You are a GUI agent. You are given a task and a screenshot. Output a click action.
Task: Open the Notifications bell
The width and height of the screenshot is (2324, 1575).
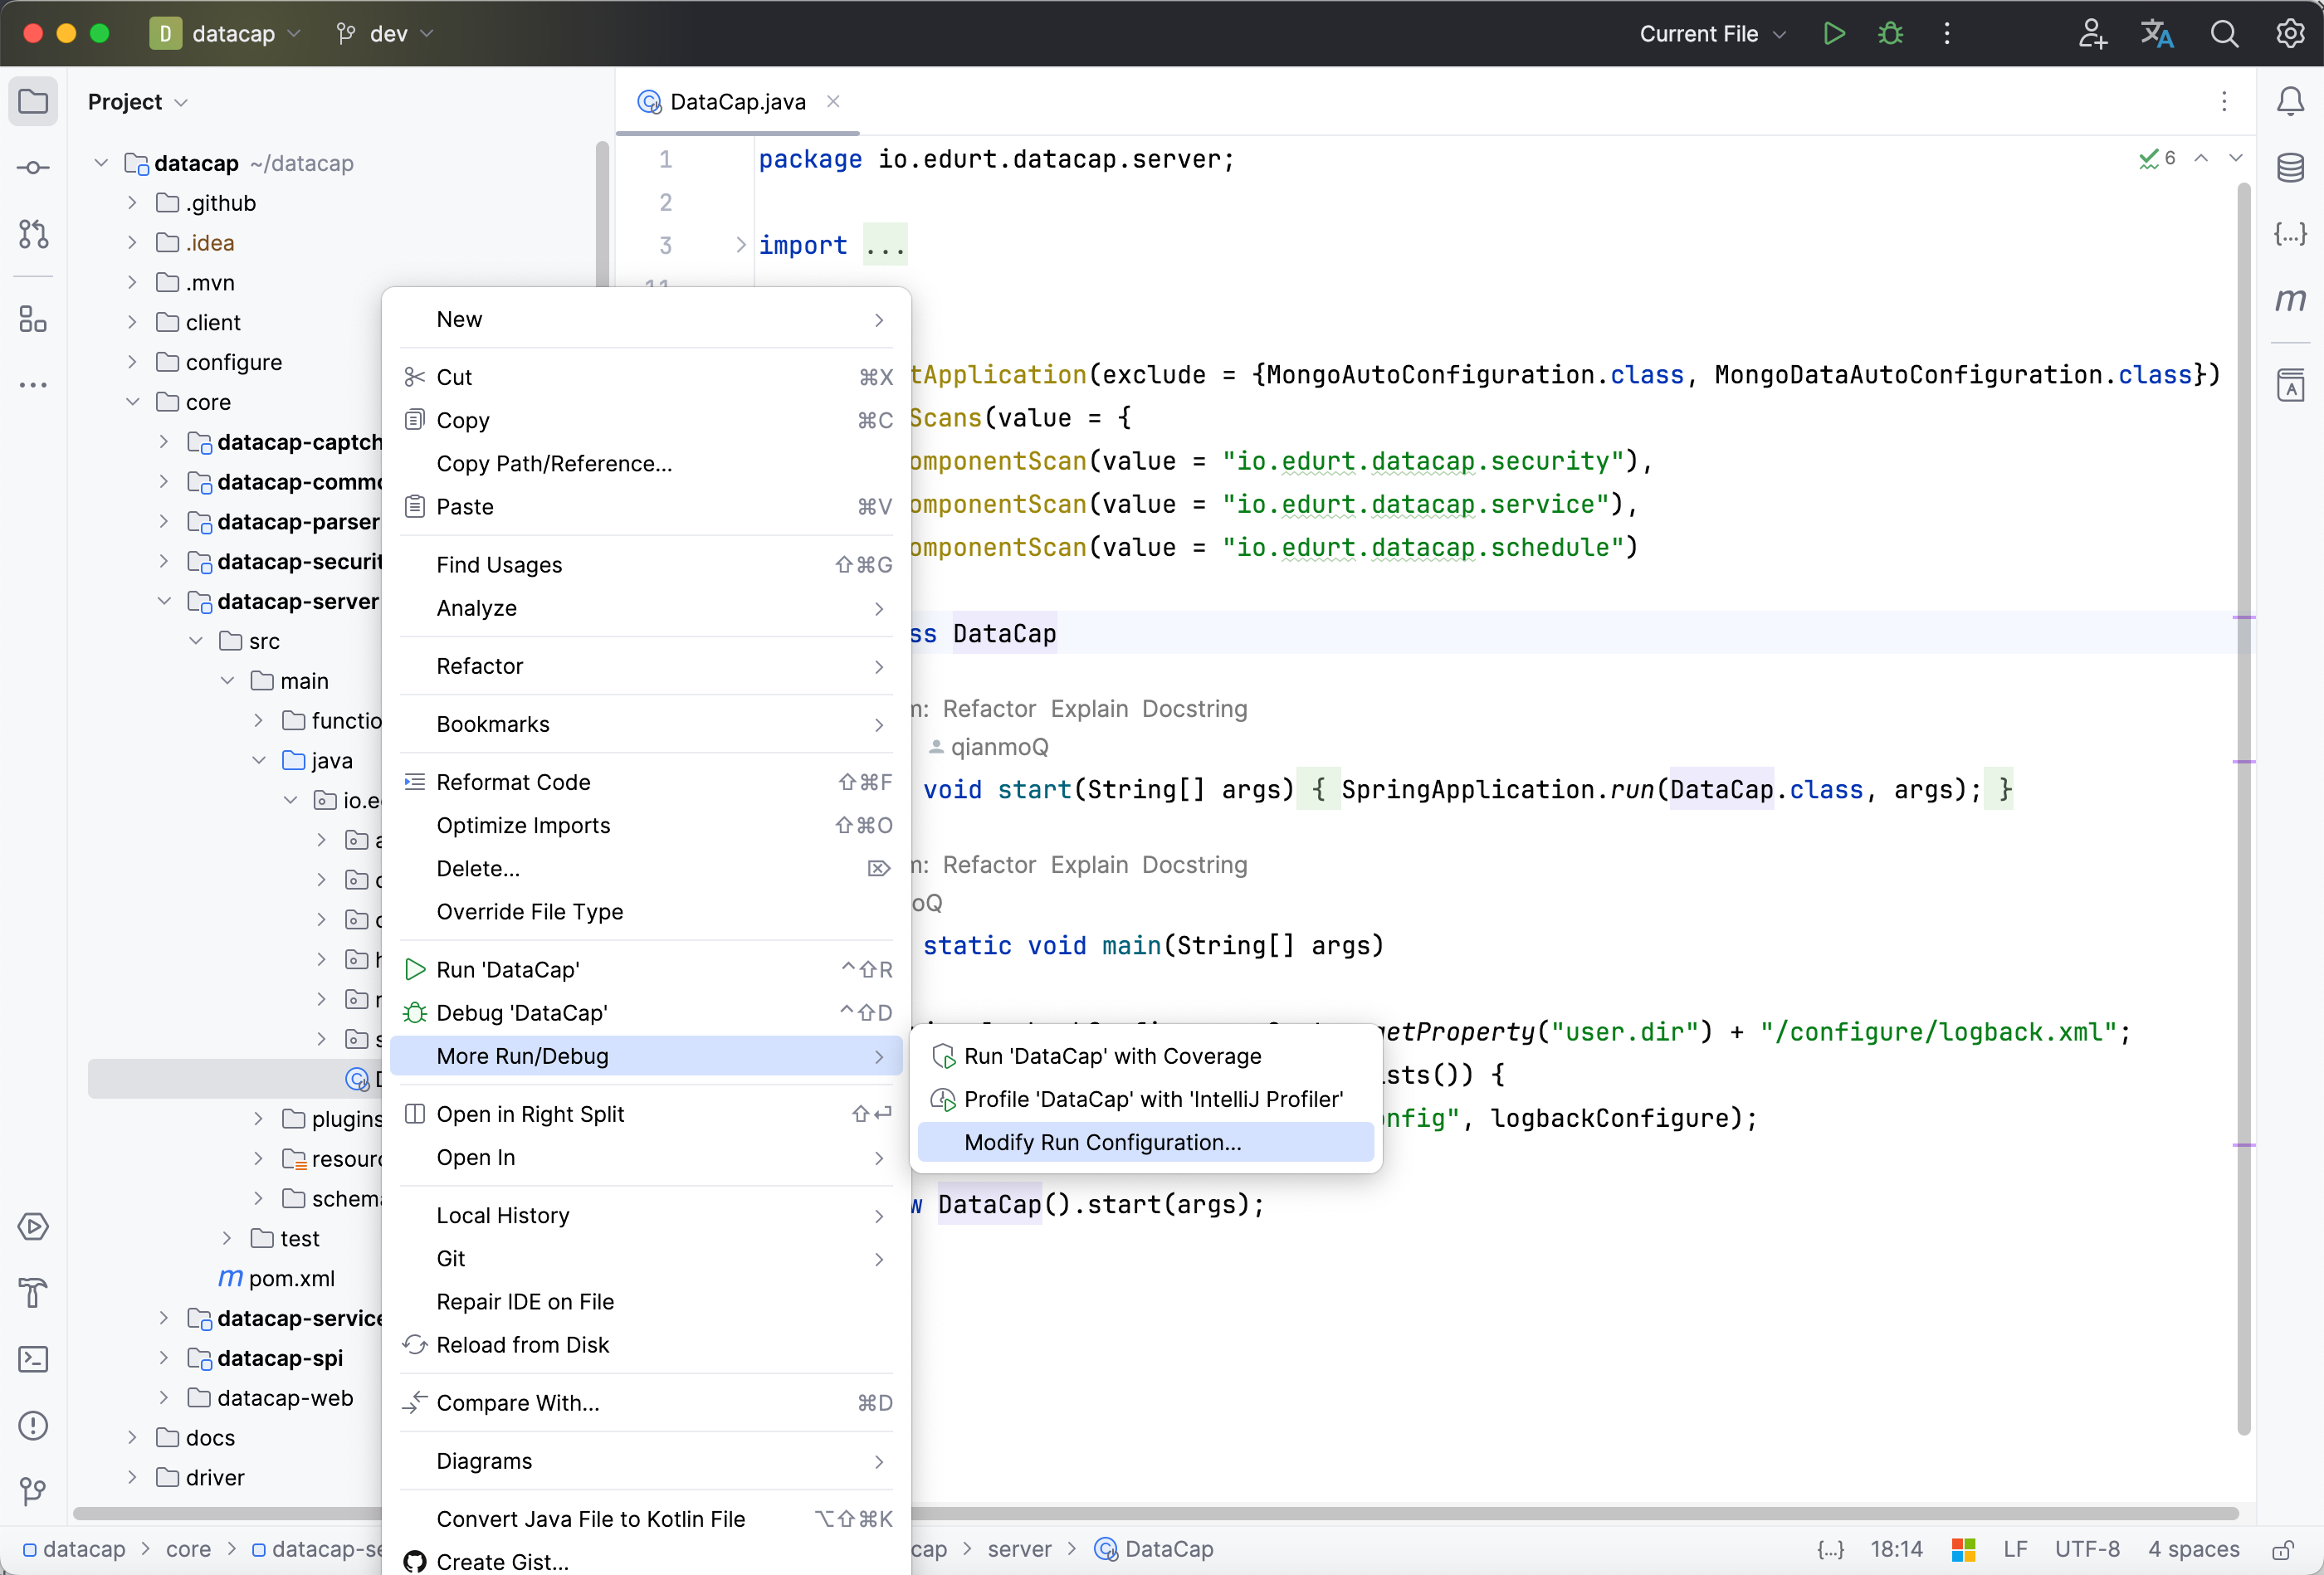pos(2290,101)
